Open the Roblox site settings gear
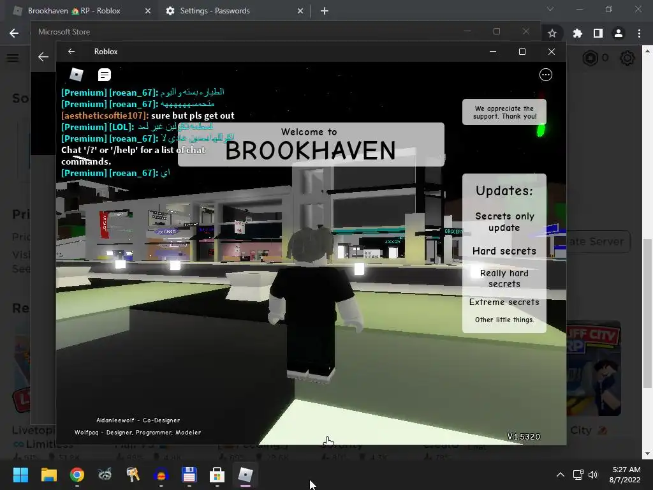This screenshot has width=653, height=490. 627,58
